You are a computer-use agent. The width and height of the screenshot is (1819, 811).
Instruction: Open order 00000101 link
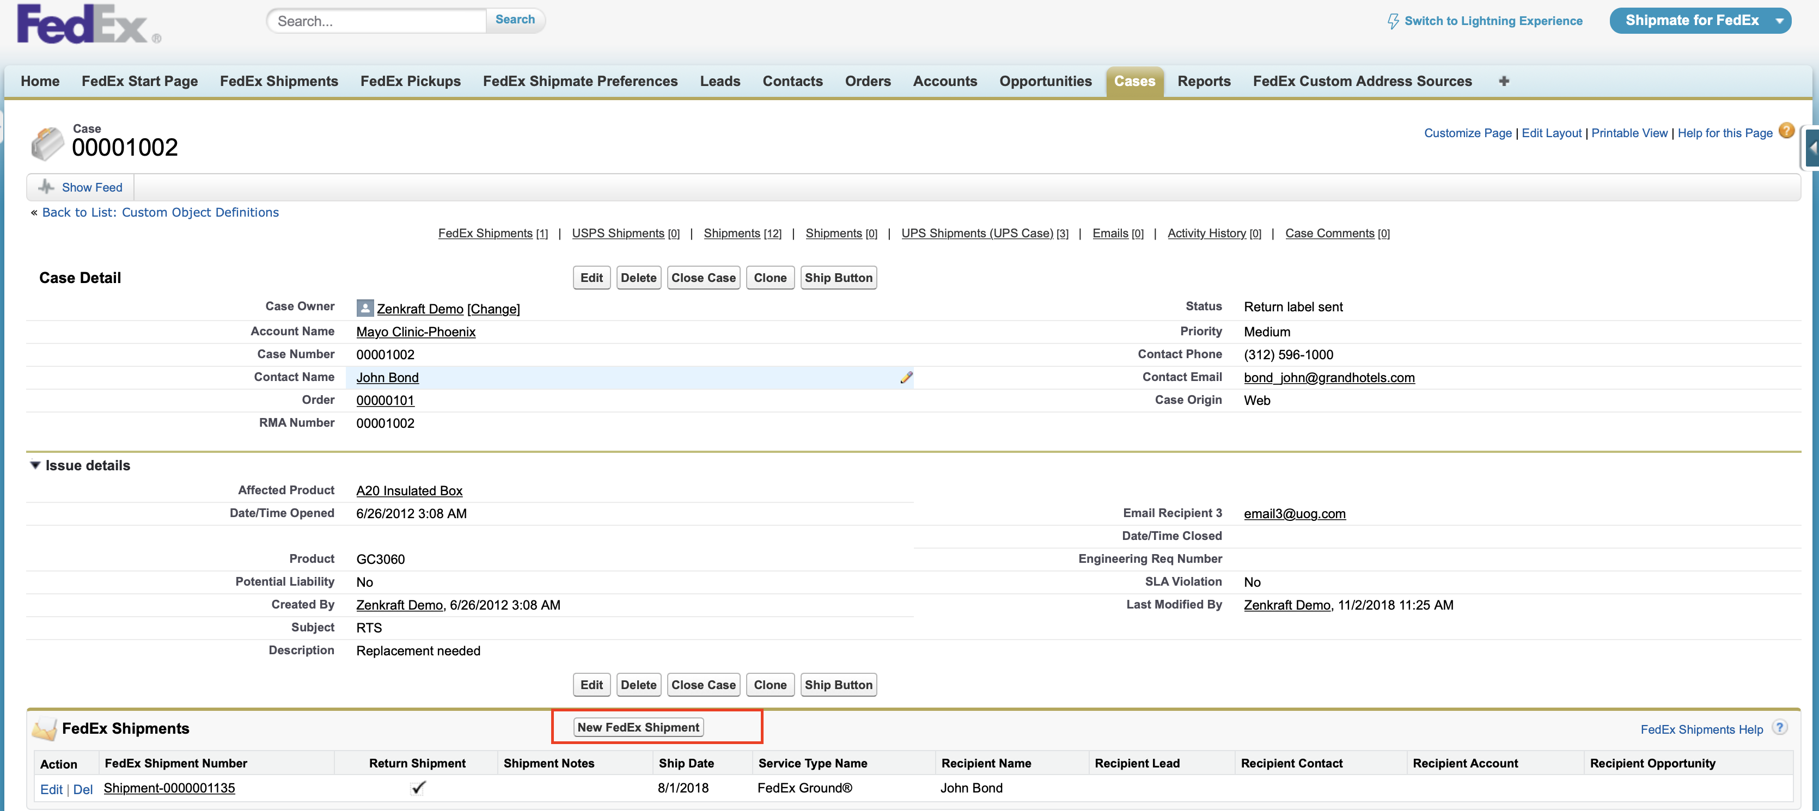click(385, 400)
